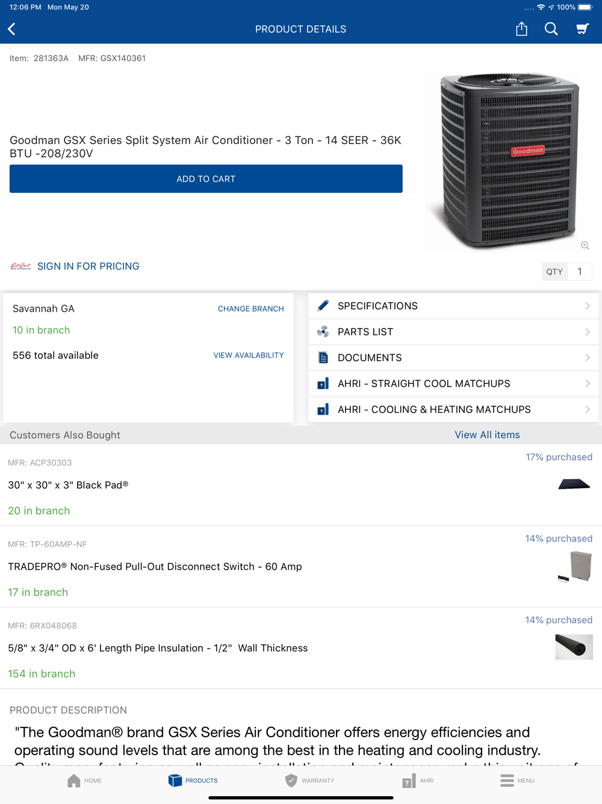
Task: Tap the Pipe Insulation product thumbnail
Action: 574,647
